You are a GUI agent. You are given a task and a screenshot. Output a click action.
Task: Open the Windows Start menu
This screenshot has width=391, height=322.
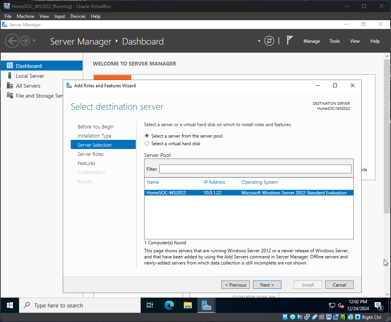[x=10, y=305]
